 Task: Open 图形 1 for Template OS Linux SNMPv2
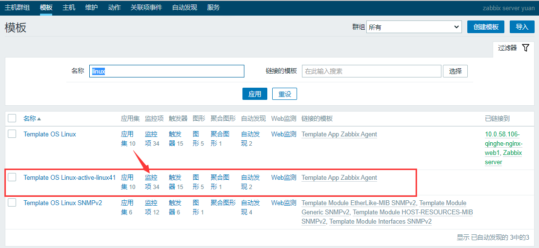[199, 208]
